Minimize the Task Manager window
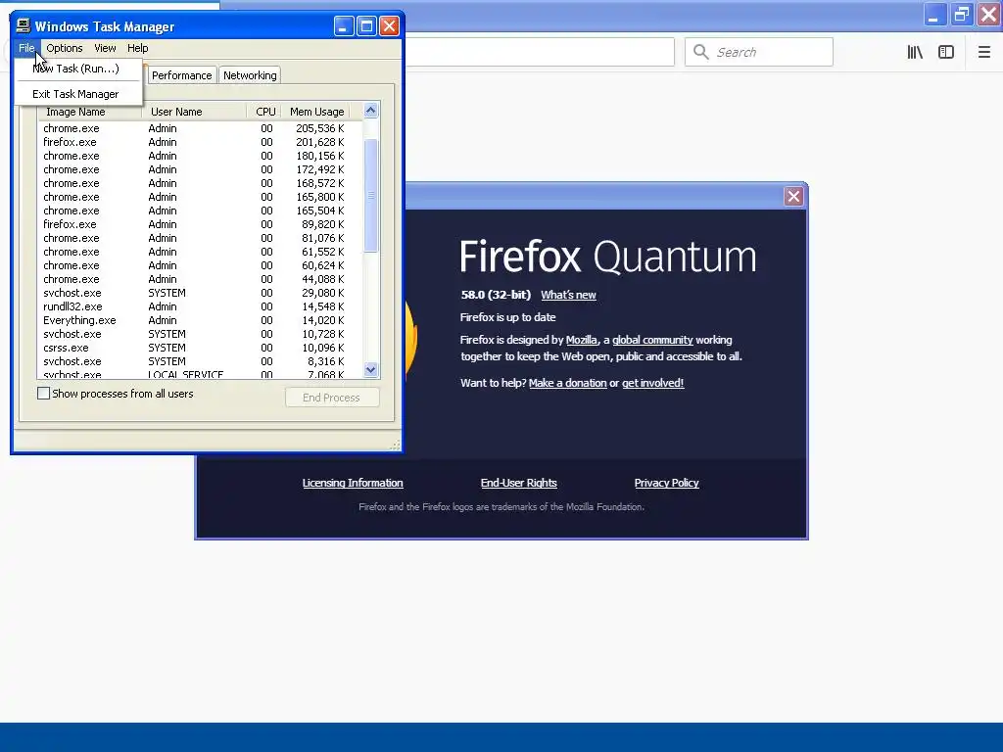Screen dimensions: 1003x752 (344, 26)
